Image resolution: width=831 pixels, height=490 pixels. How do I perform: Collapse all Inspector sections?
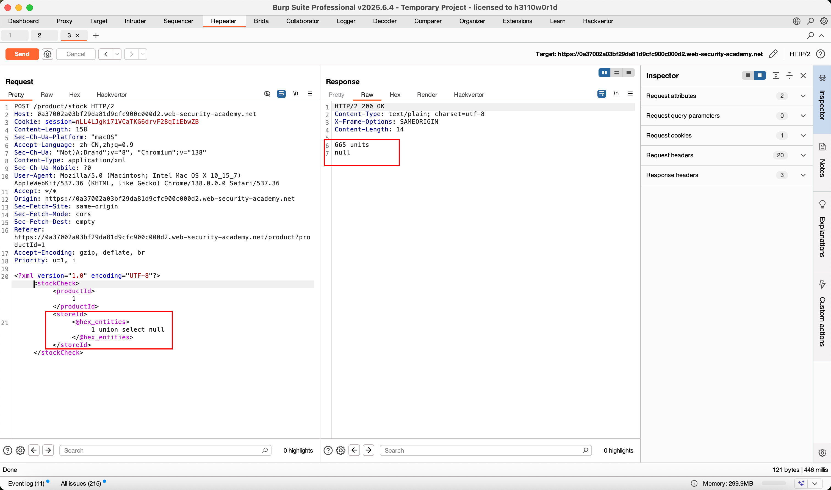(790, 76)
